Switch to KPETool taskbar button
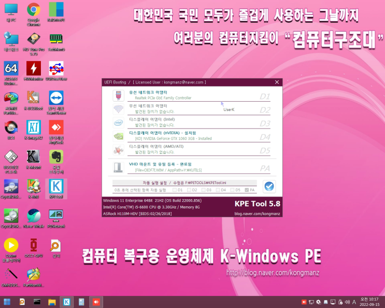The height and width of the screenshot is (308, 385). (66, 302)
